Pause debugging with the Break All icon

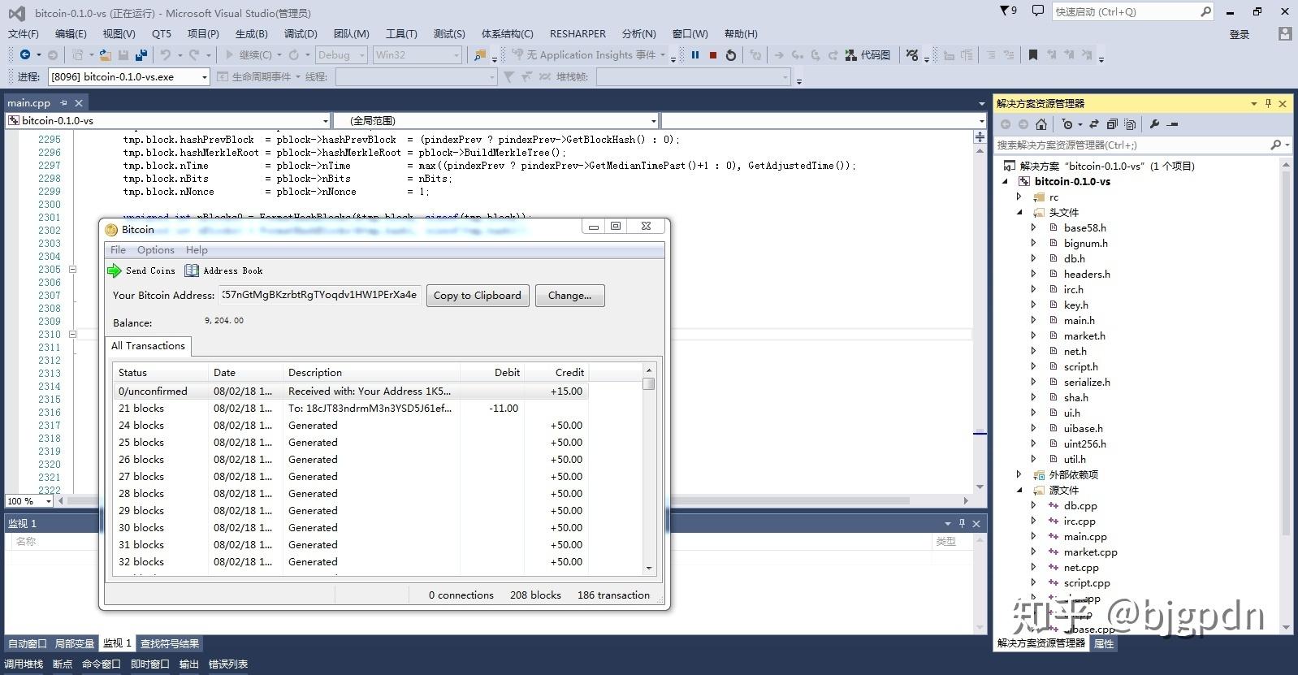pos(695,55)
